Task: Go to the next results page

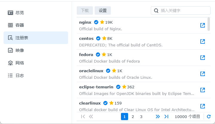Action: 158,117
